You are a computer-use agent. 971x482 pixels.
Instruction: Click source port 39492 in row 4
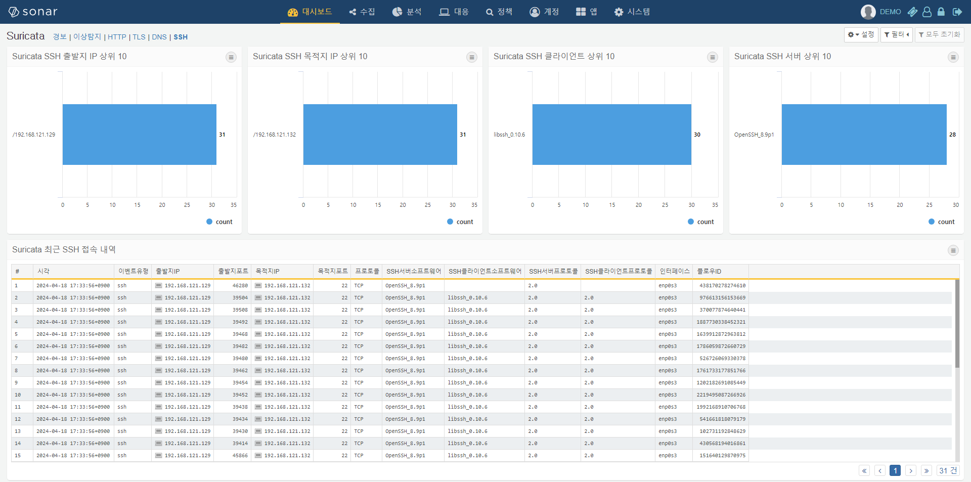240,322
